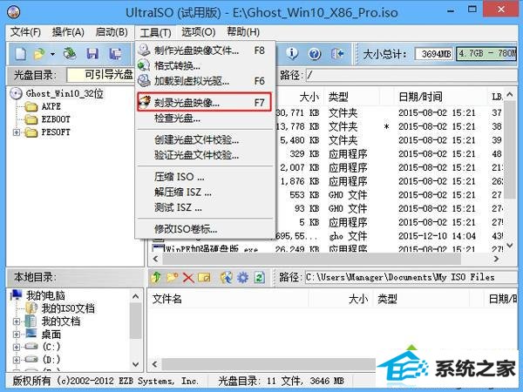Select 桌面 in local tree
This screenshot has width=523, height=392.
pyautogui.click(x=51, y=335)
